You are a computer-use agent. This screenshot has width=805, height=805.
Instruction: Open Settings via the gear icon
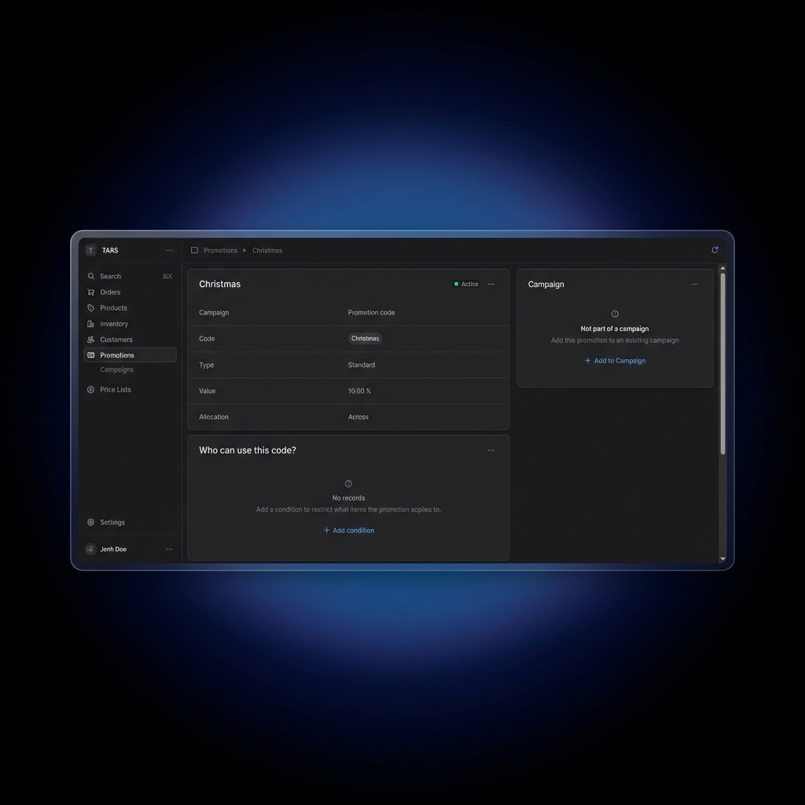click(x=91, y=522)
